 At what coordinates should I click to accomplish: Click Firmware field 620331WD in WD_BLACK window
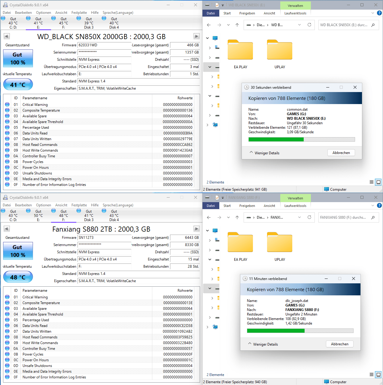tap(104, 45)
